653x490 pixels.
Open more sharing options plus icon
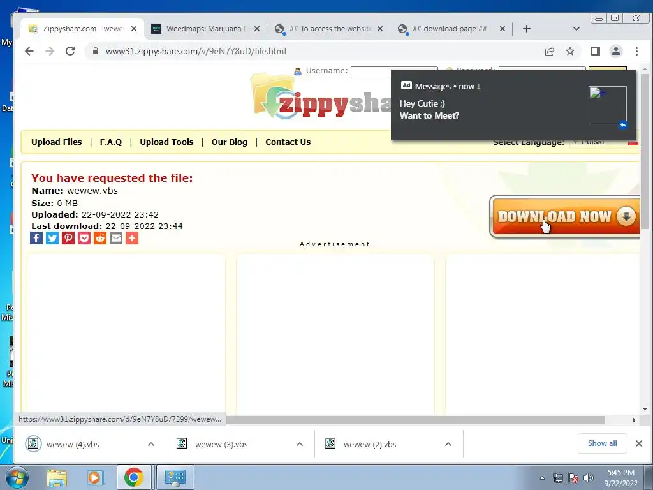click(132, 238)
